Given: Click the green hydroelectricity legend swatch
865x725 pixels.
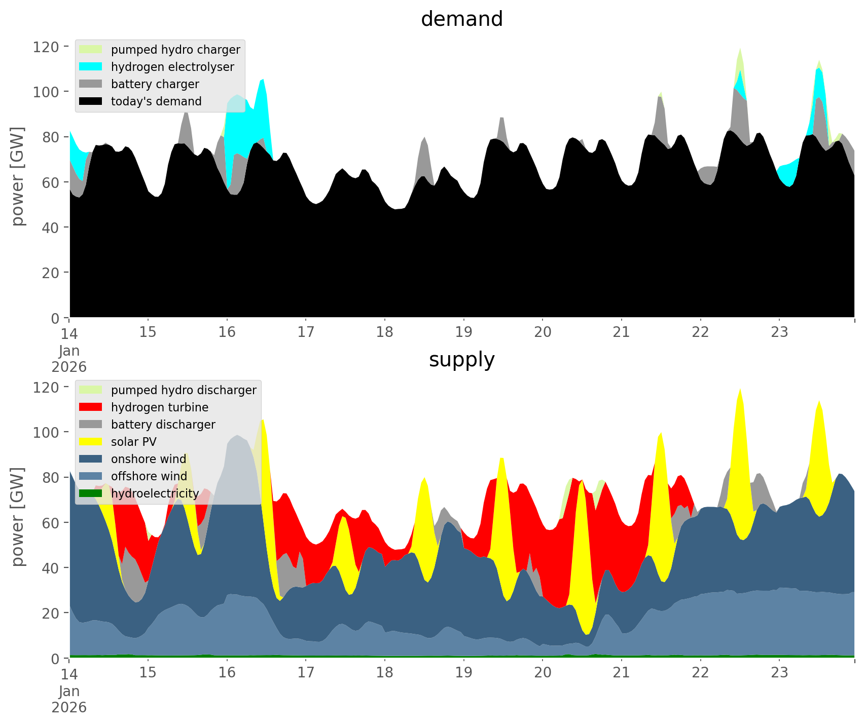Looking at the screenshot, I should 91,493.
